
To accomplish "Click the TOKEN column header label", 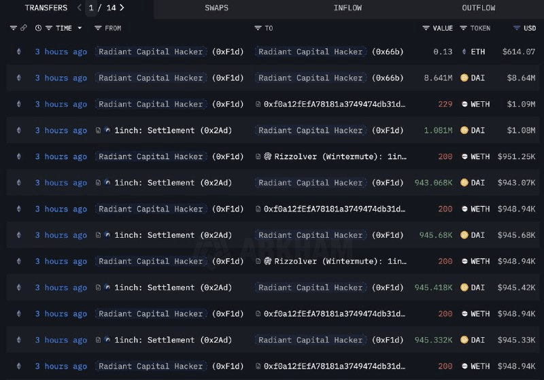I will [480, 28].
